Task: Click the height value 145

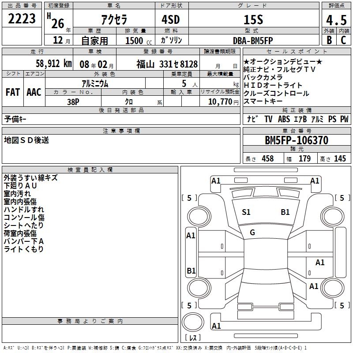Action: pos(340,159)
